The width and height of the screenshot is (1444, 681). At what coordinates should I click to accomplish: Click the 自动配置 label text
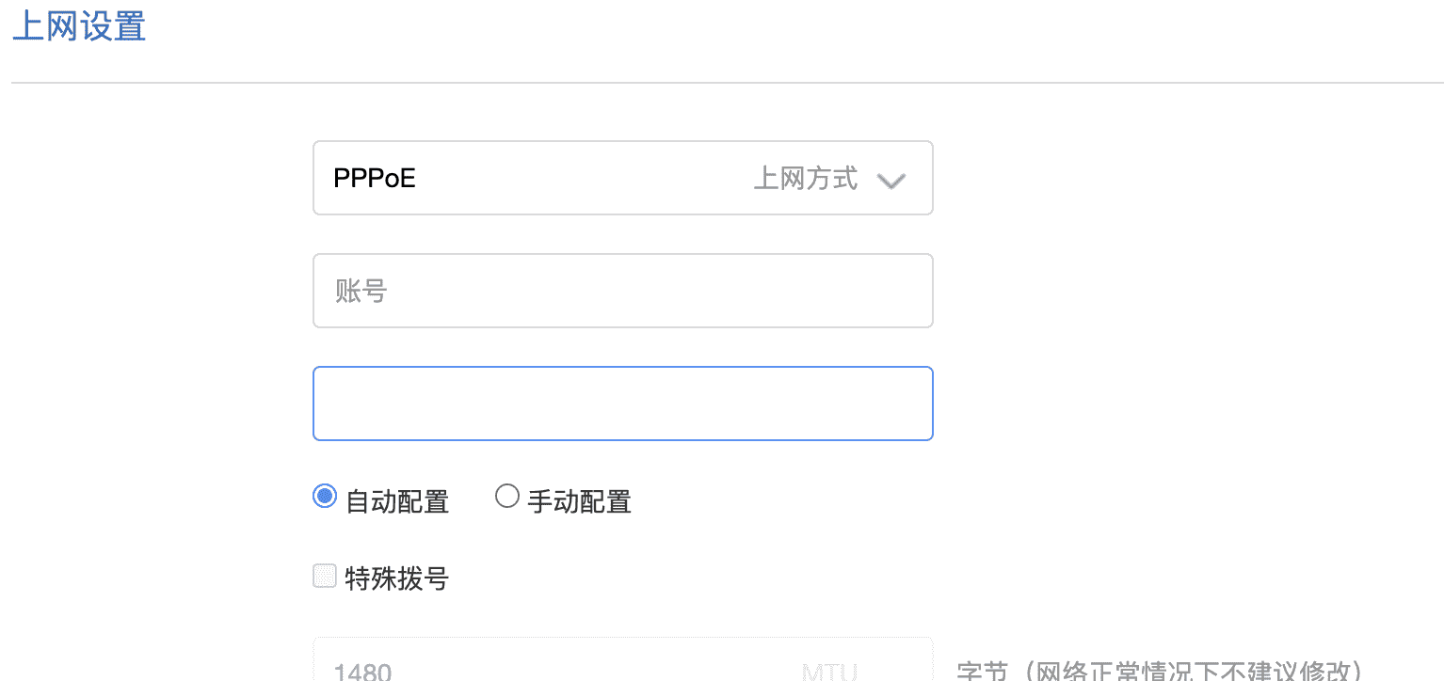click(x=397, y=502)
